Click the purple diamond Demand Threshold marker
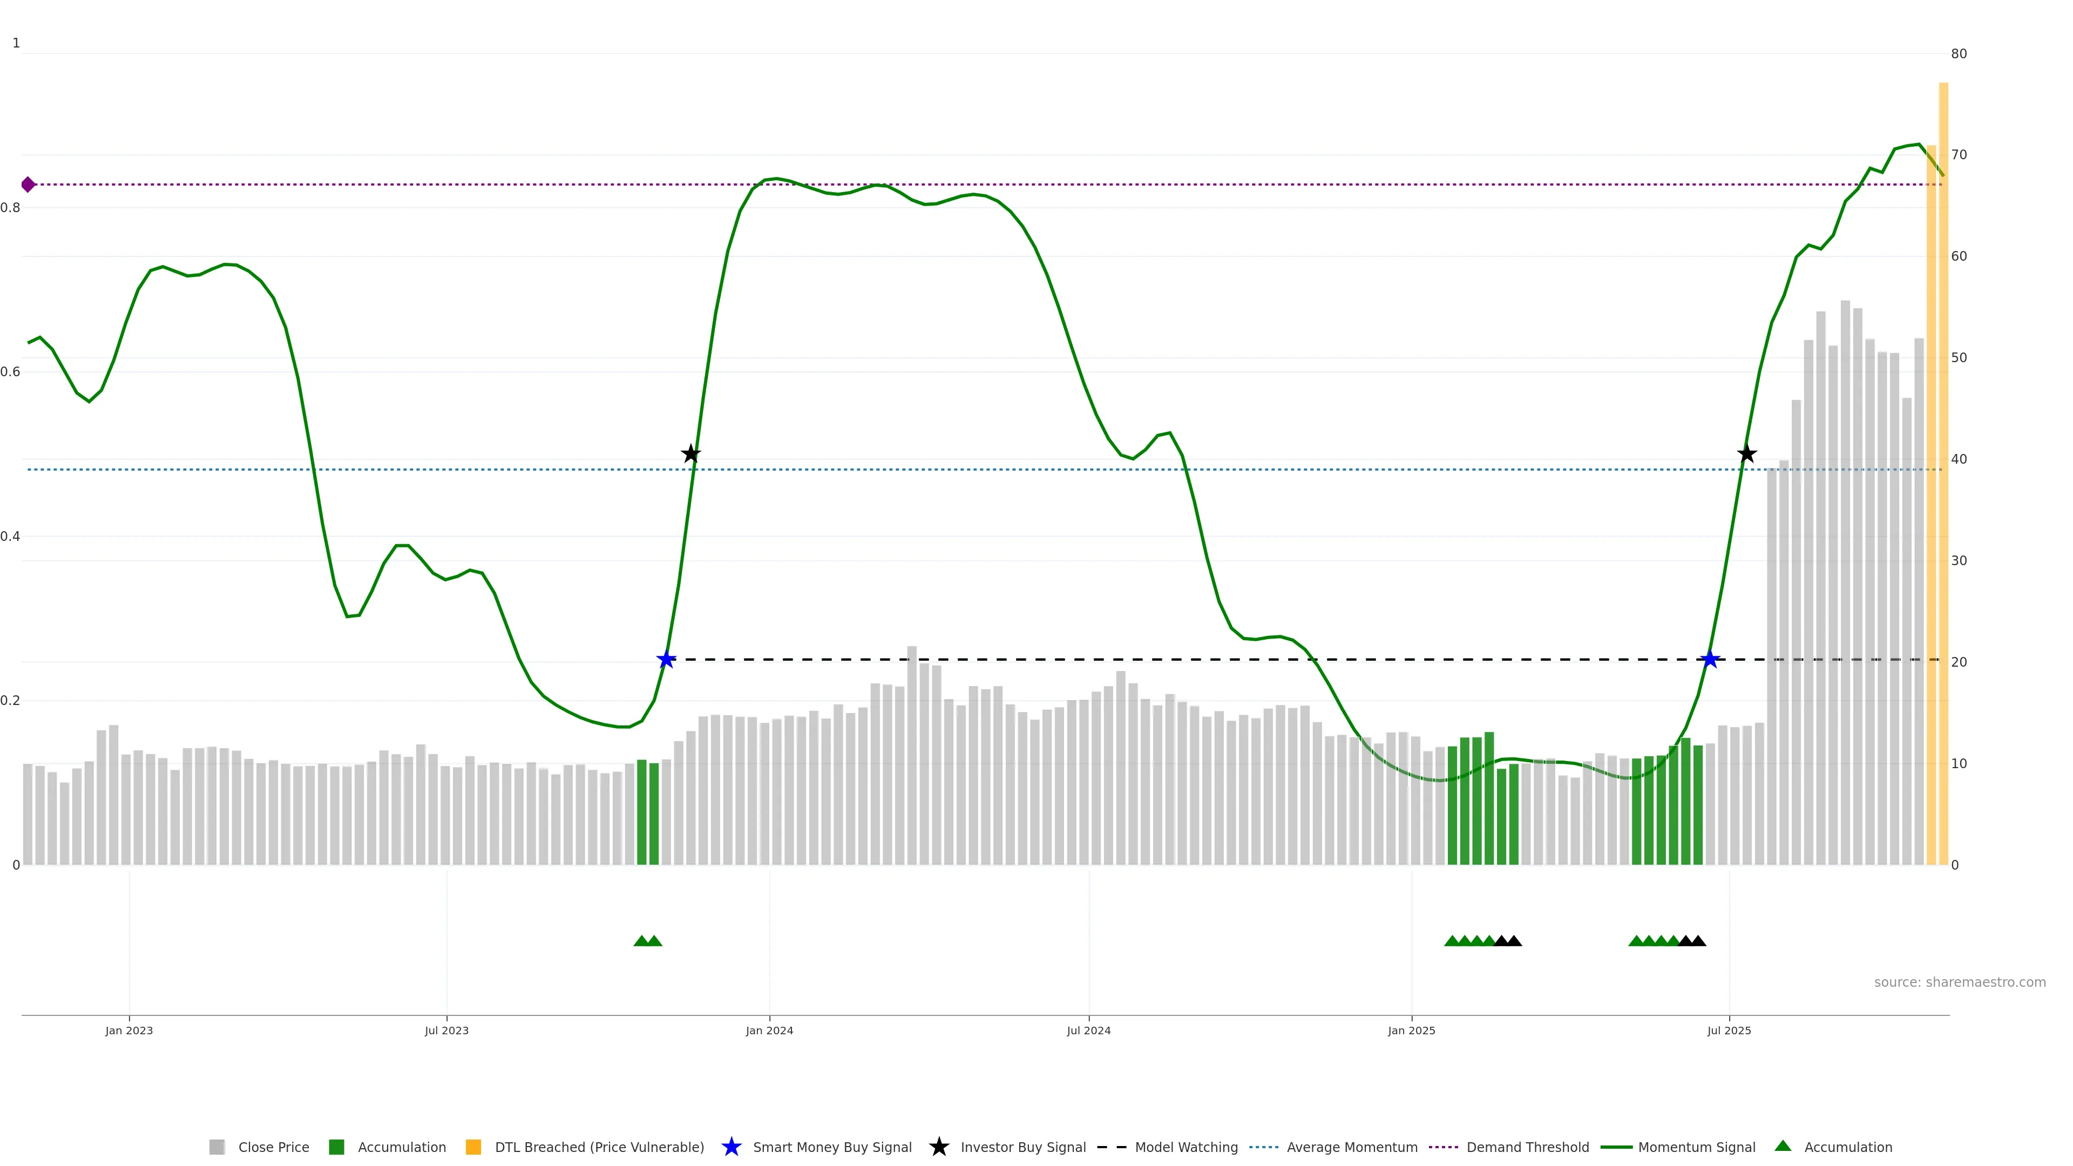The image size is (2073, 1166). (x=28, y=185)
